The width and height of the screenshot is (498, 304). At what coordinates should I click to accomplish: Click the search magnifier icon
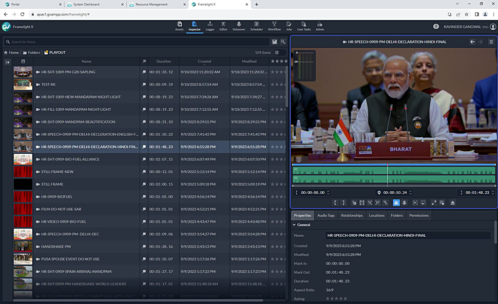click(283, 42)
